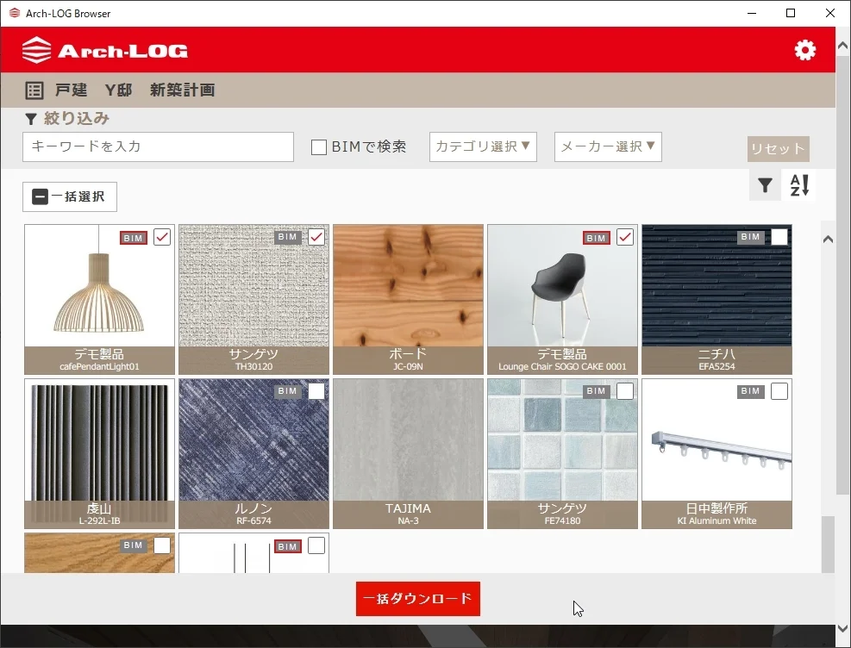The height and width of the screenshot is (648, 851).
Task: Click the BIM badge on TH30120 tile
Action: tap(288, 237)
